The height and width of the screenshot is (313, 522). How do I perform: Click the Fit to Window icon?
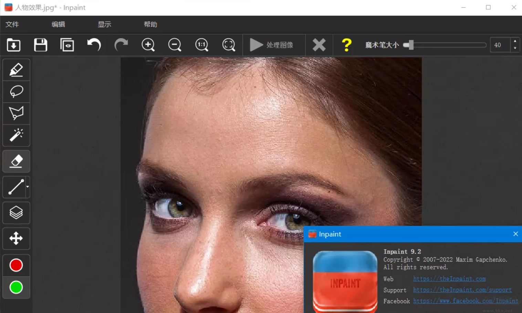tap(228, 45)
